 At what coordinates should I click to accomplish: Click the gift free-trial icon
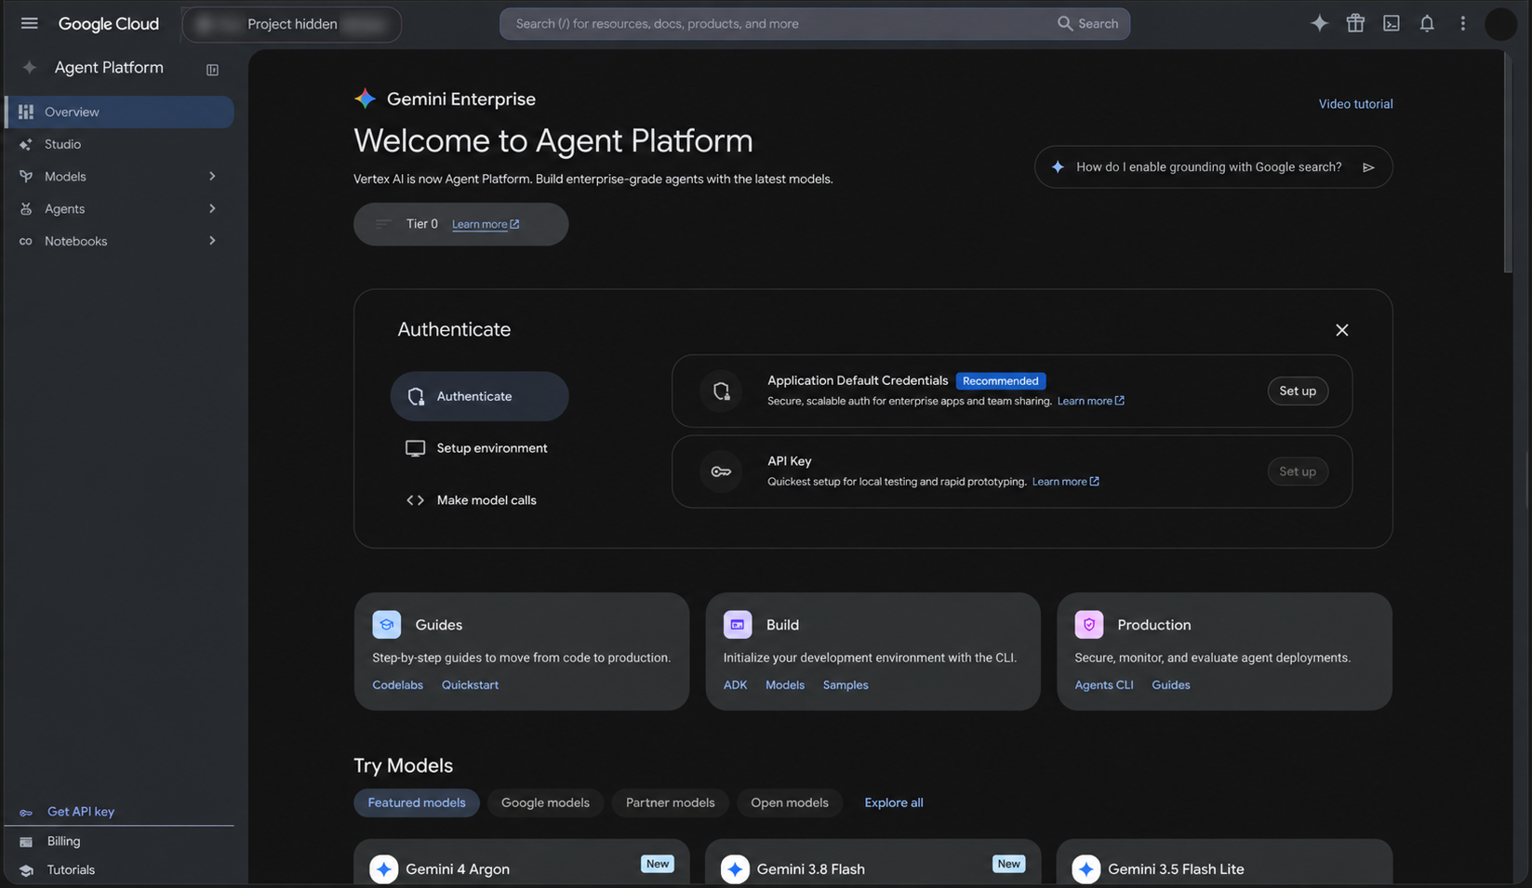point(1355,23)
